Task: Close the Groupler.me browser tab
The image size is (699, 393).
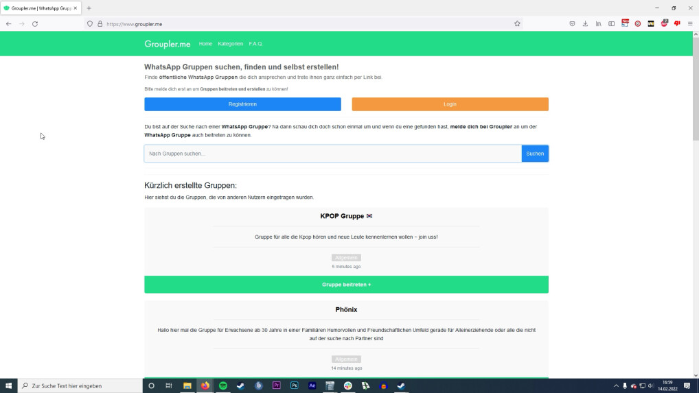Action: pyautogui.click(x=75, y=8)
